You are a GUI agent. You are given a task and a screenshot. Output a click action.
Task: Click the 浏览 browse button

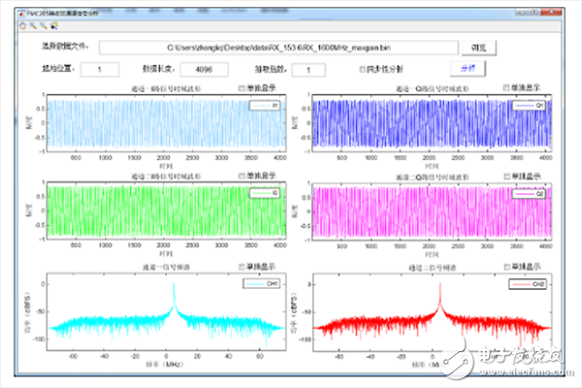click(477, 47)
